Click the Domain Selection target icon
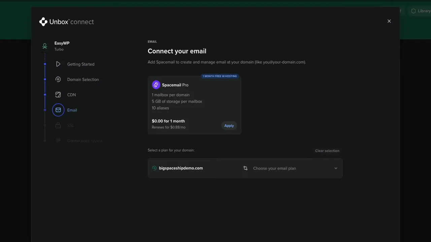 pyautogui.click(x=58, y=80)
